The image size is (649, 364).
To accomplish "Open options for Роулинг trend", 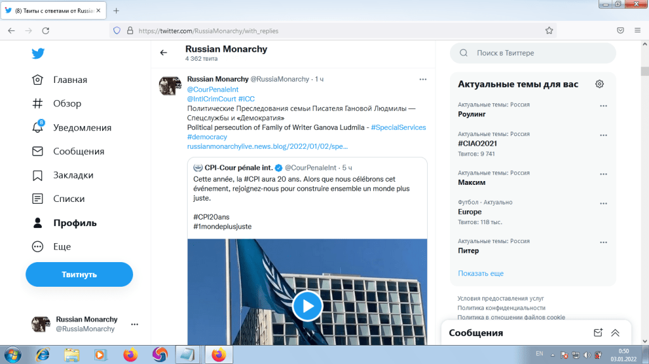I will pos(603,106).
